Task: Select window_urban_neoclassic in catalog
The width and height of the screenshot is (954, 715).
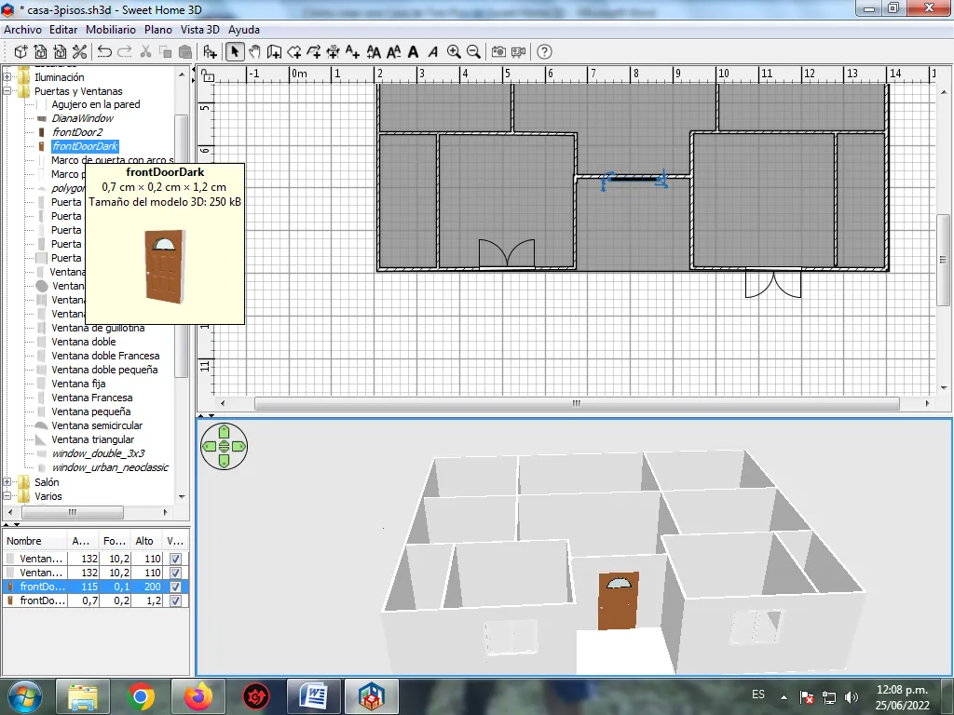Action: pos(110,467)
